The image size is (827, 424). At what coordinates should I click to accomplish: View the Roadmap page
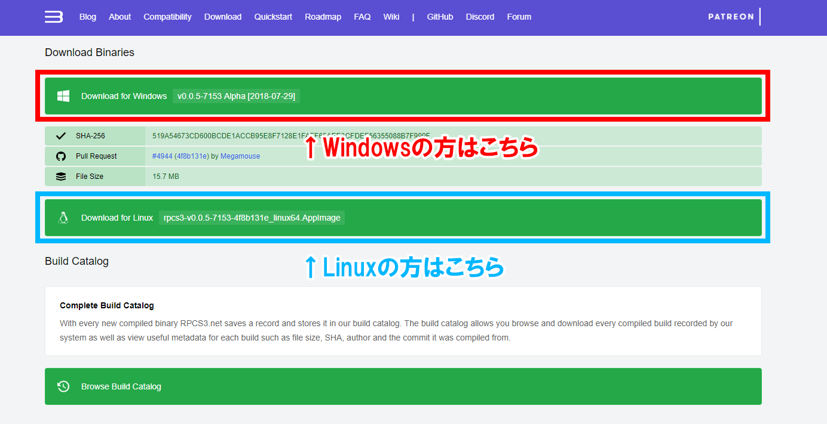click(x=323, y=17)
